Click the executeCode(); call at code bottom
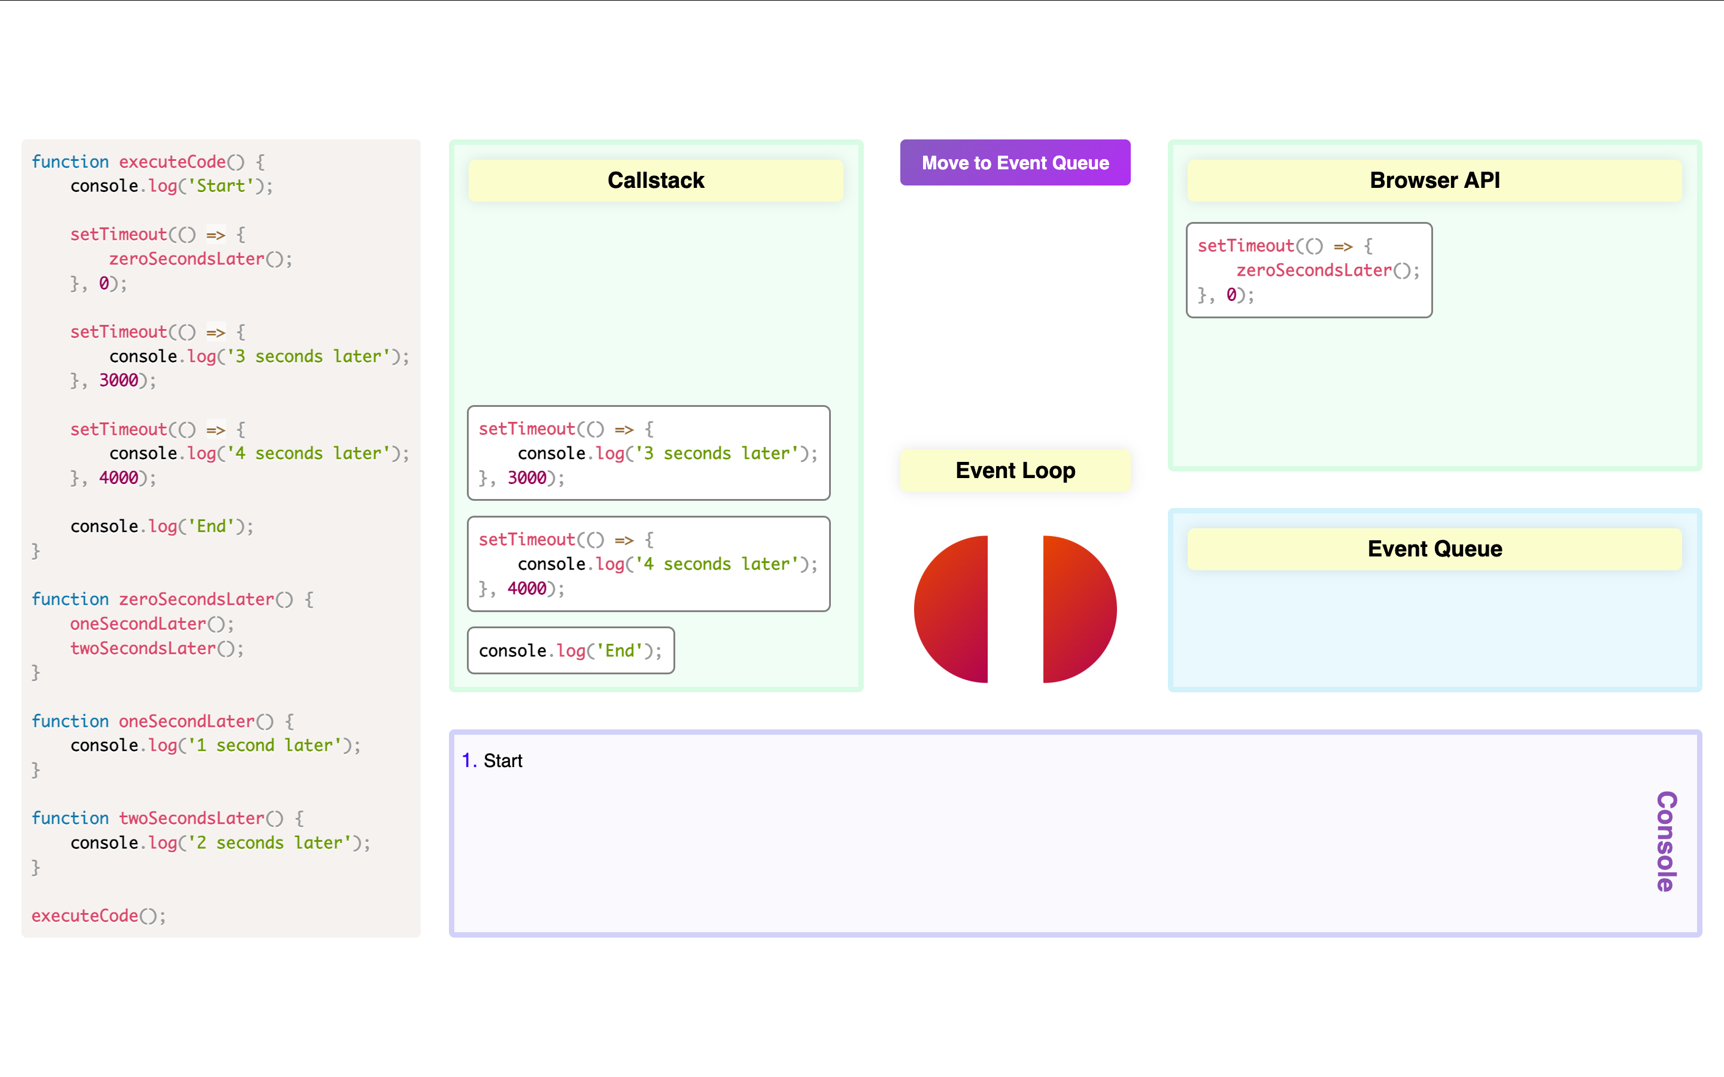The image size is (1724, 1077). pos(98,915)
